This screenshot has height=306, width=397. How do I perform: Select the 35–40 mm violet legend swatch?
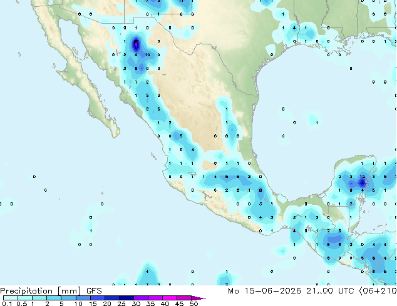point(155,298)
